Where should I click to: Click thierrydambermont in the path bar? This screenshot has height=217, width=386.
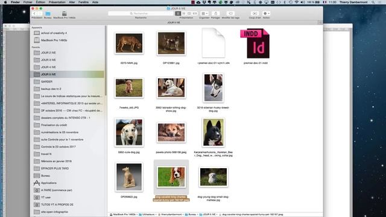170,215
